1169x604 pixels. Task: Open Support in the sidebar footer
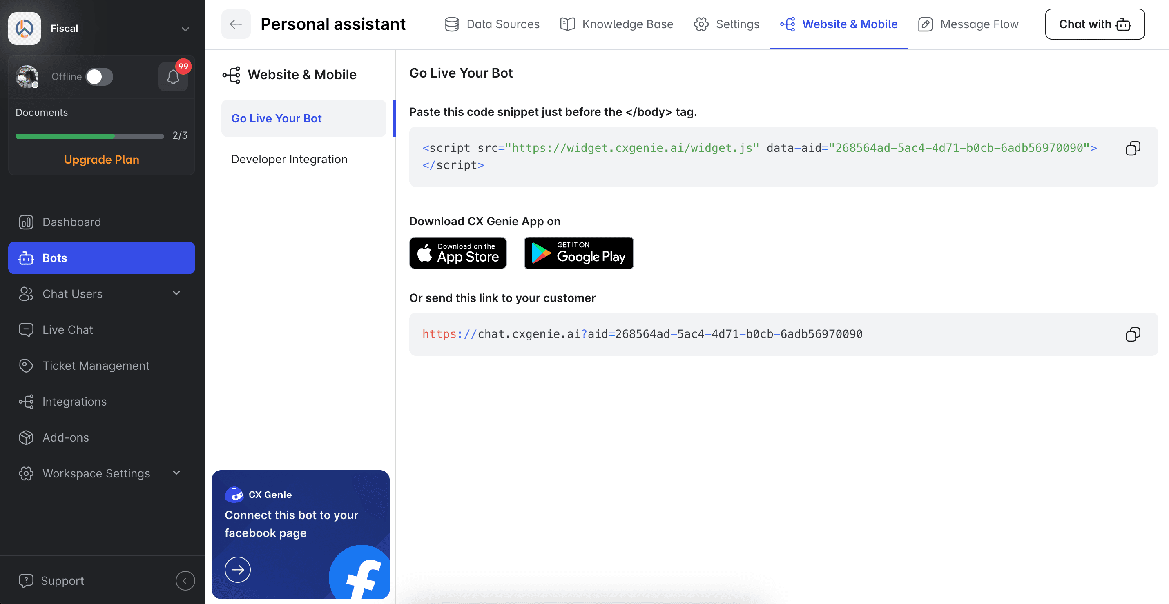coord(51,580)
